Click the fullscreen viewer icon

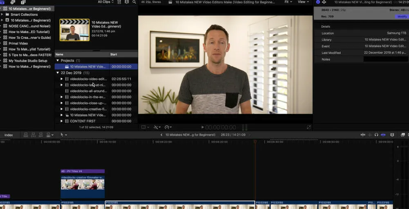309,127
